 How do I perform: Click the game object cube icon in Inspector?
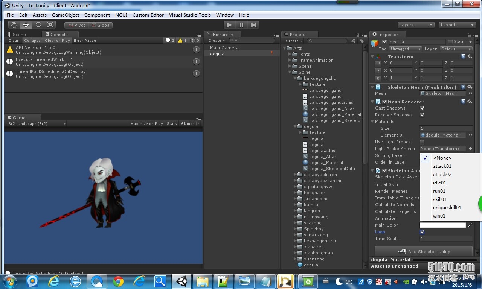(x=375, y=43)
